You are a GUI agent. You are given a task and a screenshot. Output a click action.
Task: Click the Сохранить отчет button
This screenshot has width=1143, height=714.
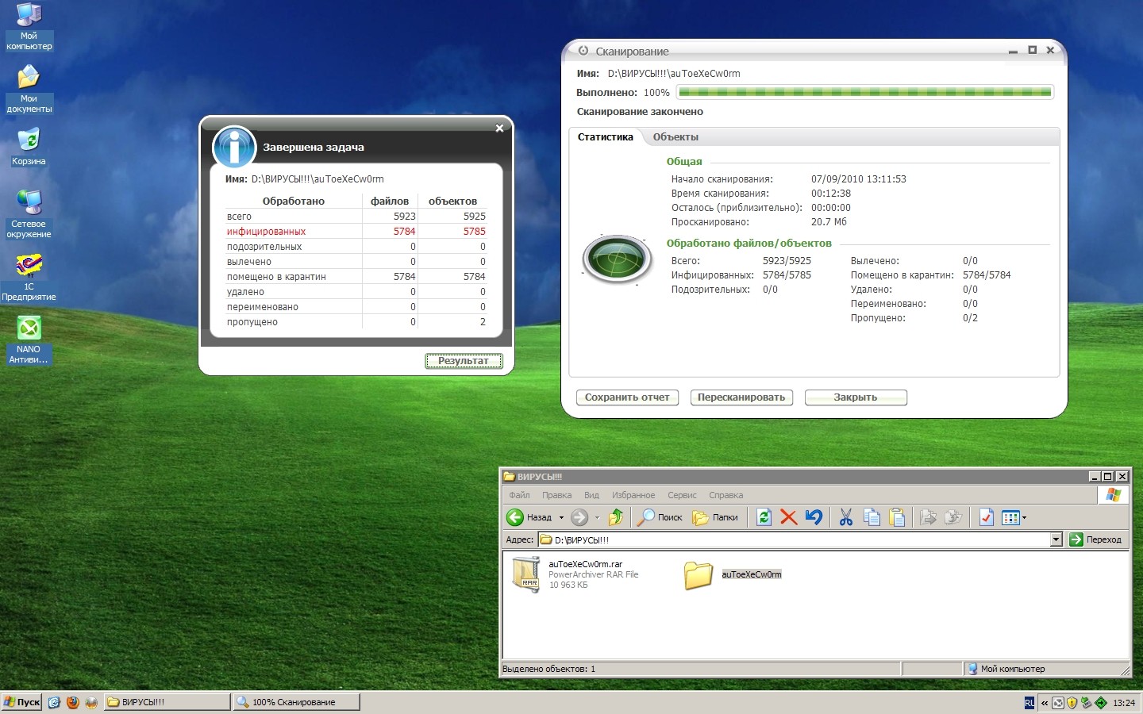click(627, 397)
